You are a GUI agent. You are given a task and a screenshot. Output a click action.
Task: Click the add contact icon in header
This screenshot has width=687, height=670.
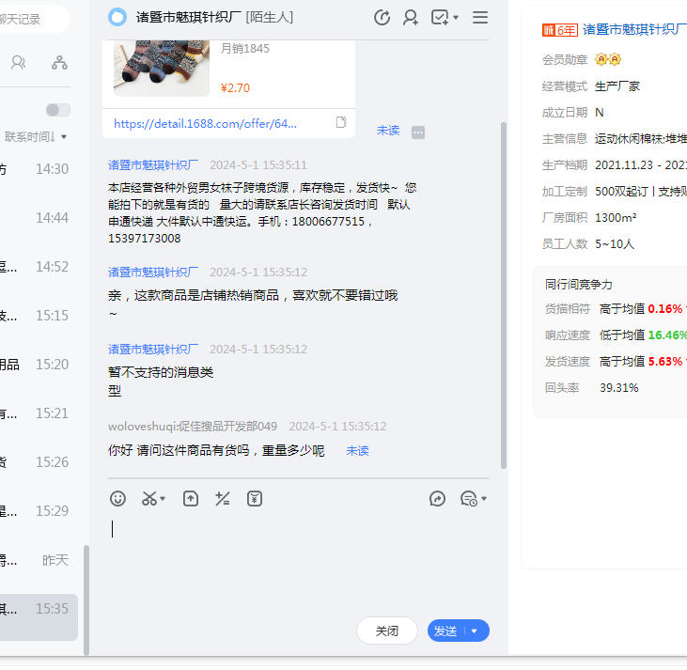(x=411, y=17)
